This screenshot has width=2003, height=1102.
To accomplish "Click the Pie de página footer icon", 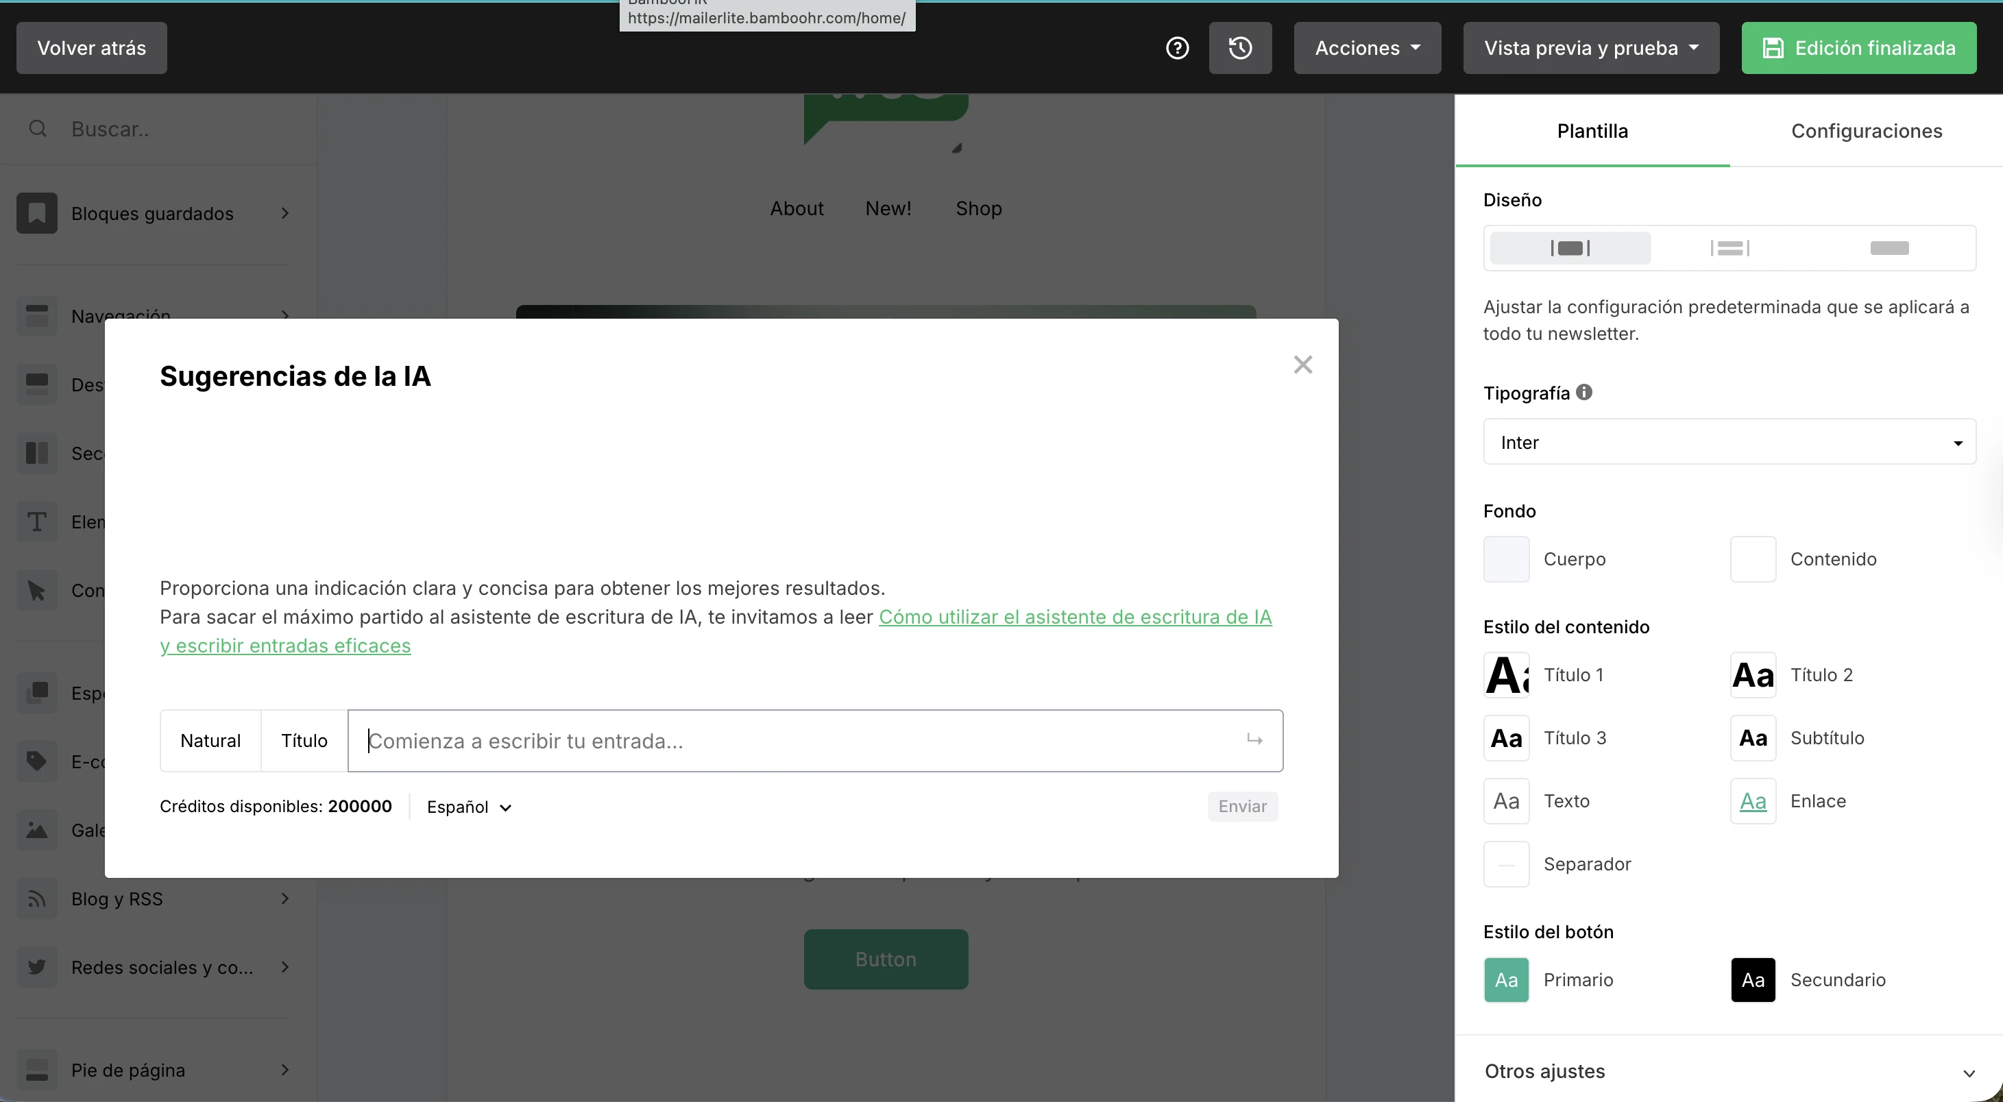I will pyautogui.click(x=36, y=1070).
